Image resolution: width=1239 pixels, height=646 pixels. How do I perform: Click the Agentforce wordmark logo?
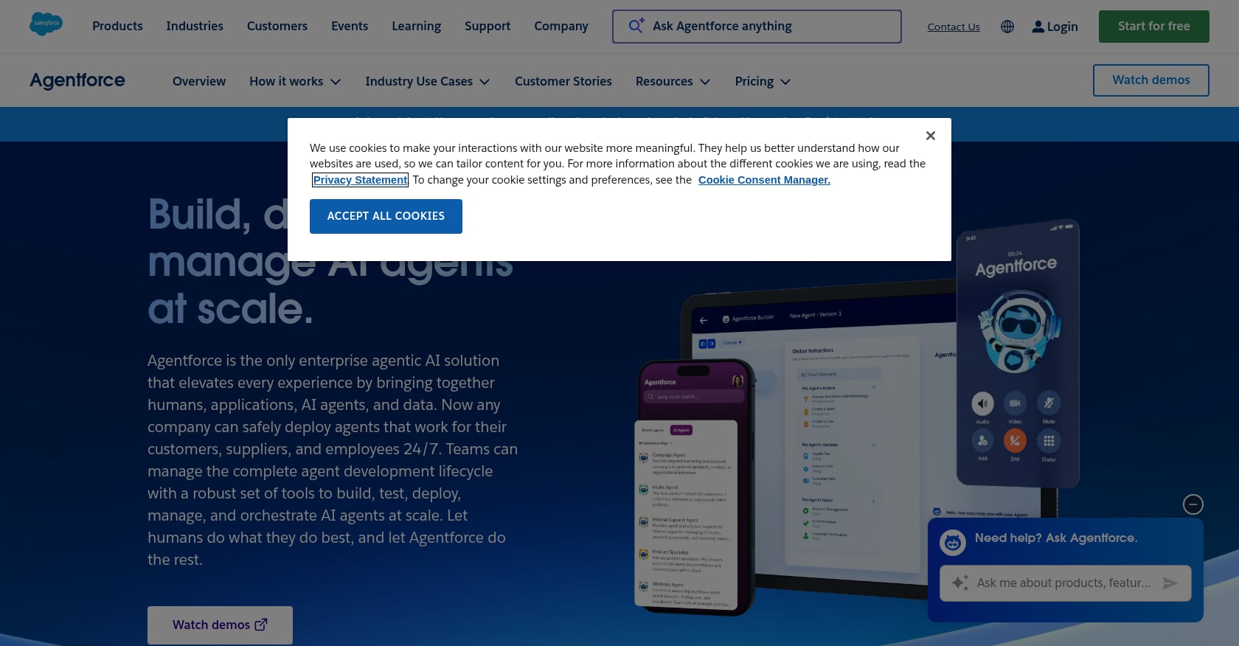(x=77, y=80)
